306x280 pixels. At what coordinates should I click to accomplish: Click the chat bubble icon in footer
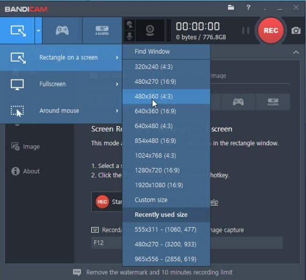click(77, 272)
